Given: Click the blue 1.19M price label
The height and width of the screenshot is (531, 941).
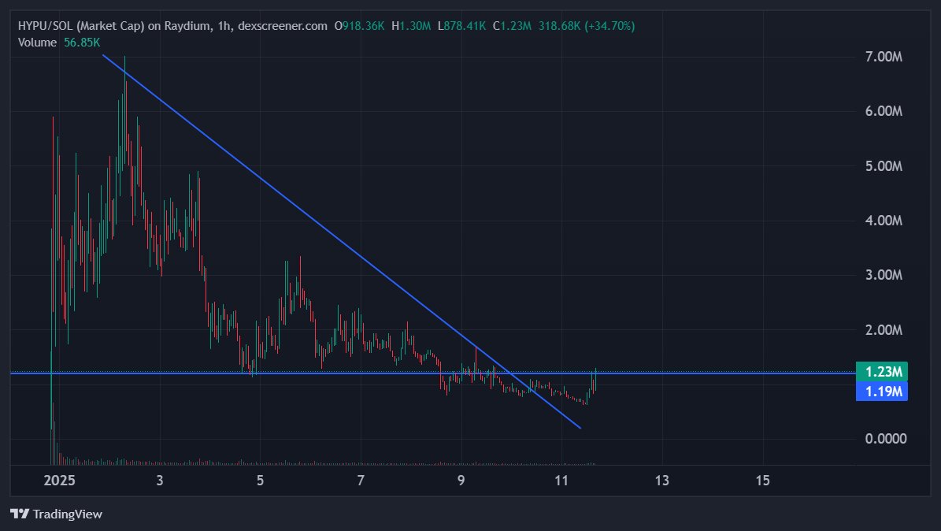Looking at the screenshot, I should 881,392.
